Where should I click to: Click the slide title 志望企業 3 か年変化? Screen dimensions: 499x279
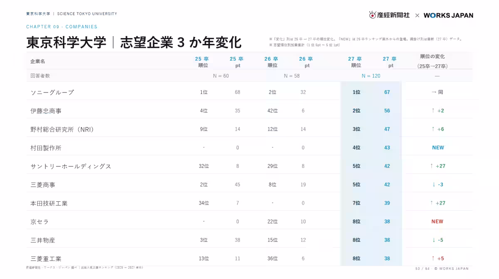point(181,42)
